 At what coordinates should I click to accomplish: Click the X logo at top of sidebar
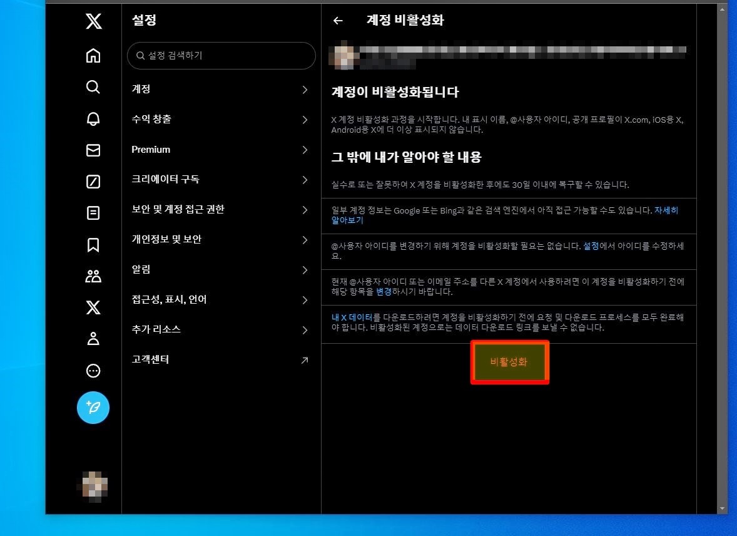tap(94, 21)
